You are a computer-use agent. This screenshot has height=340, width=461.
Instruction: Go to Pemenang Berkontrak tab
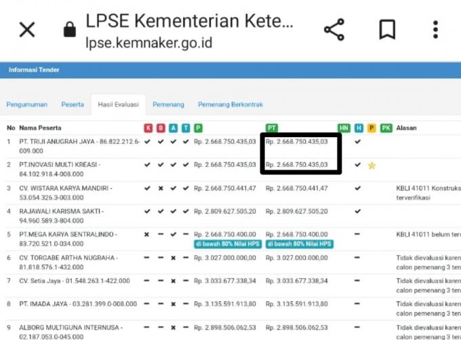click(x=230, y=105)
